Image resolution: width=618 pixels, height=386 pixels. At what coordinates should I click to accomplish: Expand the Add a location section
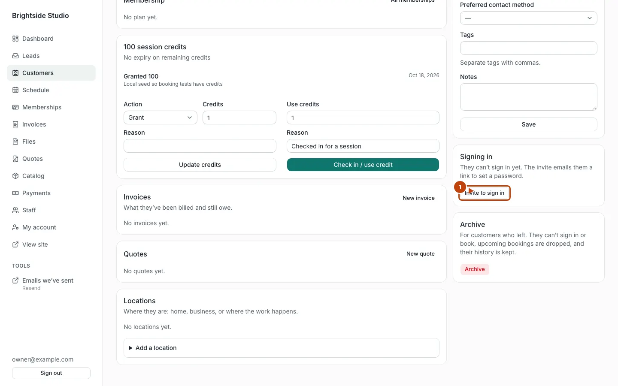click(282, 348)
